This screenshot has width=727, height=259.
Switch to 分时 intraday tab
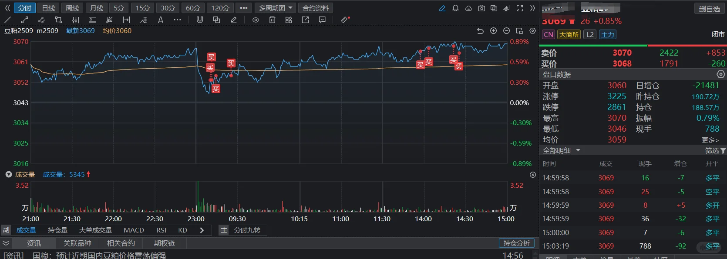click(x=25, y=8)
